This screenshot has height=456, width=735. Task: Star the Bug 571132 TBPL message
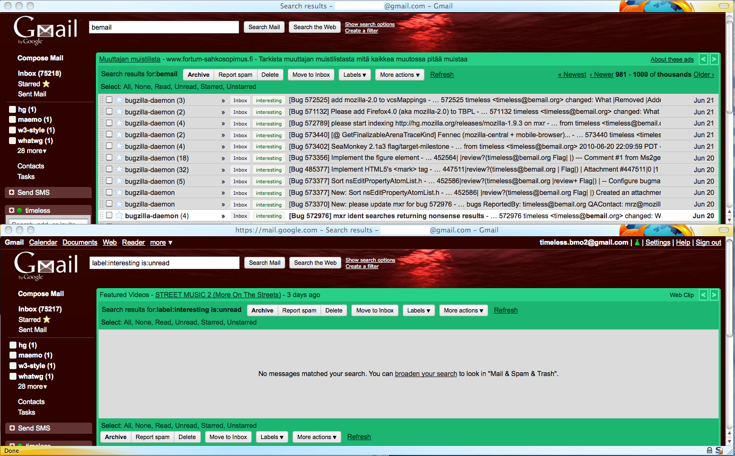coord(119,112)
